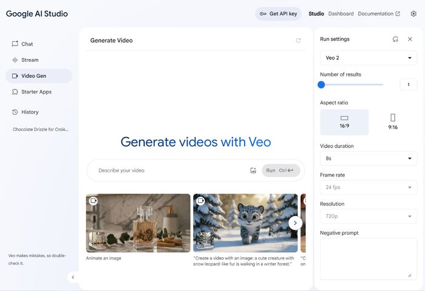This screenshot has height=291, width=425.
Task: Open the Veo 2 model dropdown
Action: tap(369, 58)
